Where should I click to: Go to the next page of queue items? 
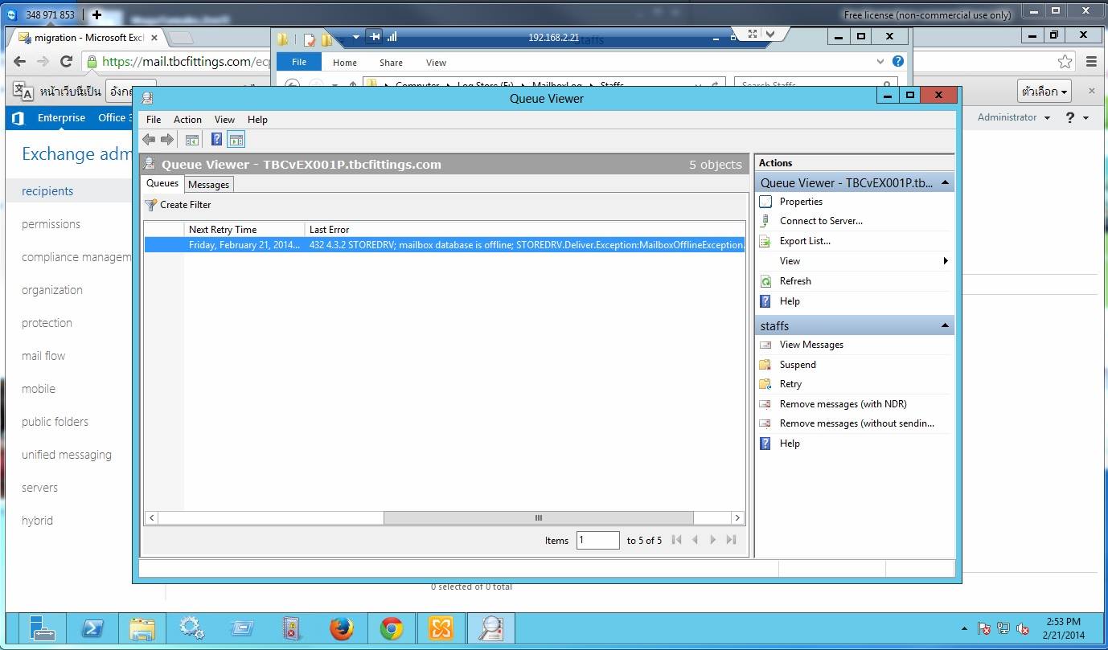point(712,540)
